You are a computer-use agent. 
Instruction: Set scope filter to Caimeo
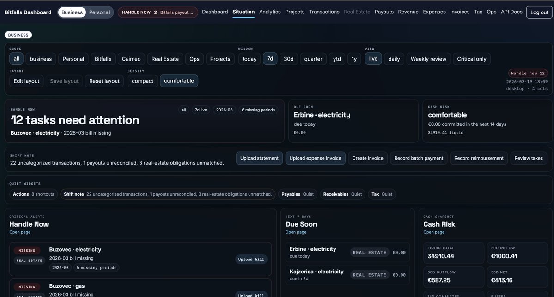pos(131,59)
